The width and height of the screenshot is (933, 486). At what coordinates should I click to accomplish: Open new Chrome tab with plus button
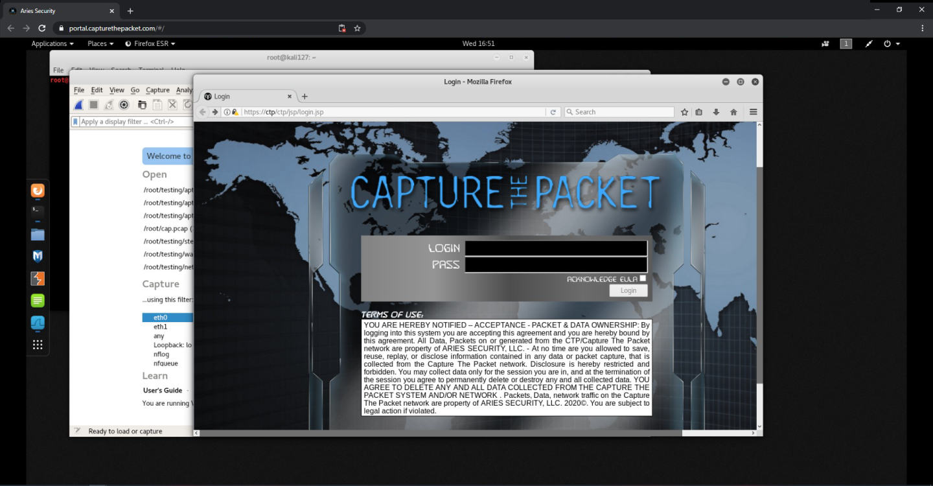[130, 11]
